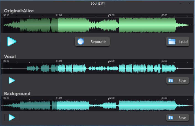
Task: Click the Vocal cyan waveform display
Action: pos(97,68)
